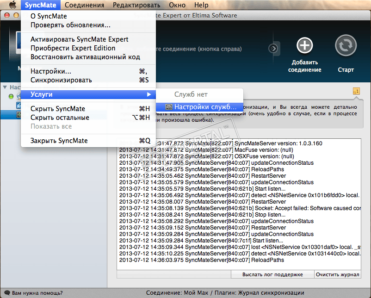Click log line 'OSXFuse version: (null)'

(207, 156)
